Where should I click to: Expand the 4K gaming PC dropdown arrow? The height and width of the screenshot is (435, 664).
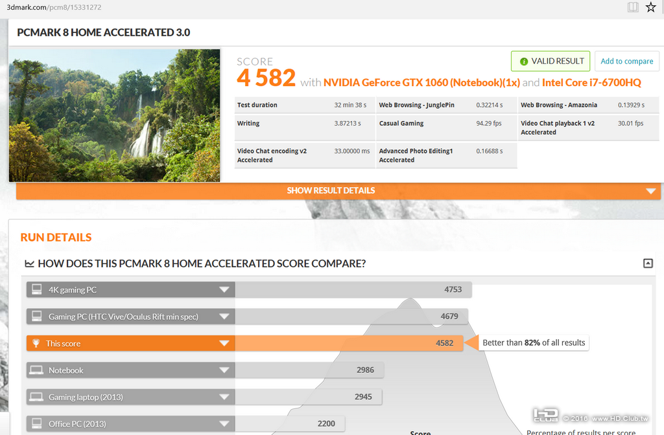coord(224,290)
